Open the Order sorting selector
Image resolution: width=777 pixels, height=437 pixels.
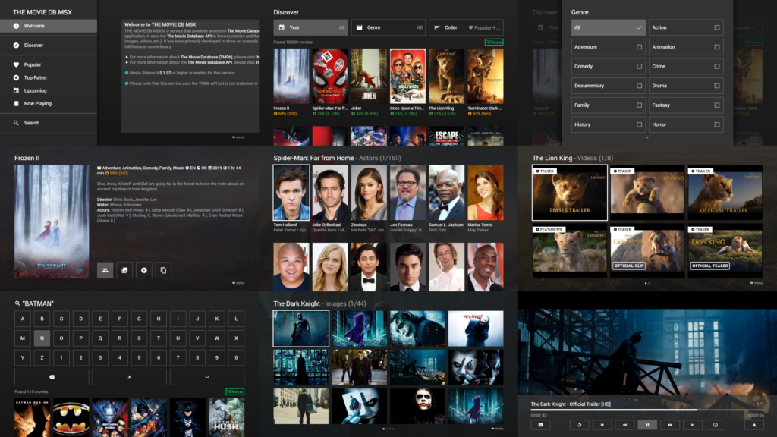(465, 27)
